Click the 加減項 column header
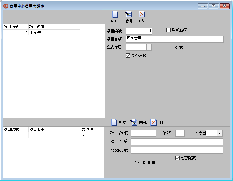The height and width of the screenshot is (181, 233). pyautogui.click(x=88, y=130)
